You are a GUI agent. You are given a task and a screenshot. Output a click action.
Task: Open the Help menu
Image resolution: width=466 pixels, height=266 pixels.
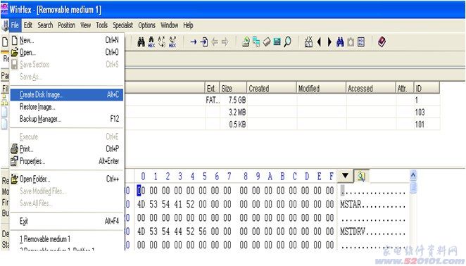click(188, 25)
